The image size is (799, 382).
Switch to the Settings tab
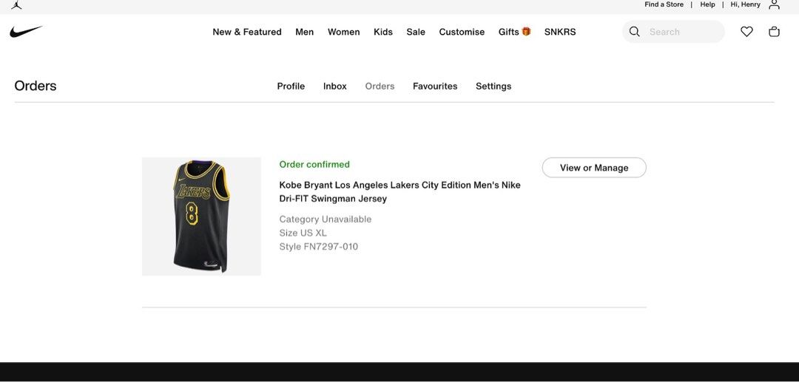[x=493, y=86]
